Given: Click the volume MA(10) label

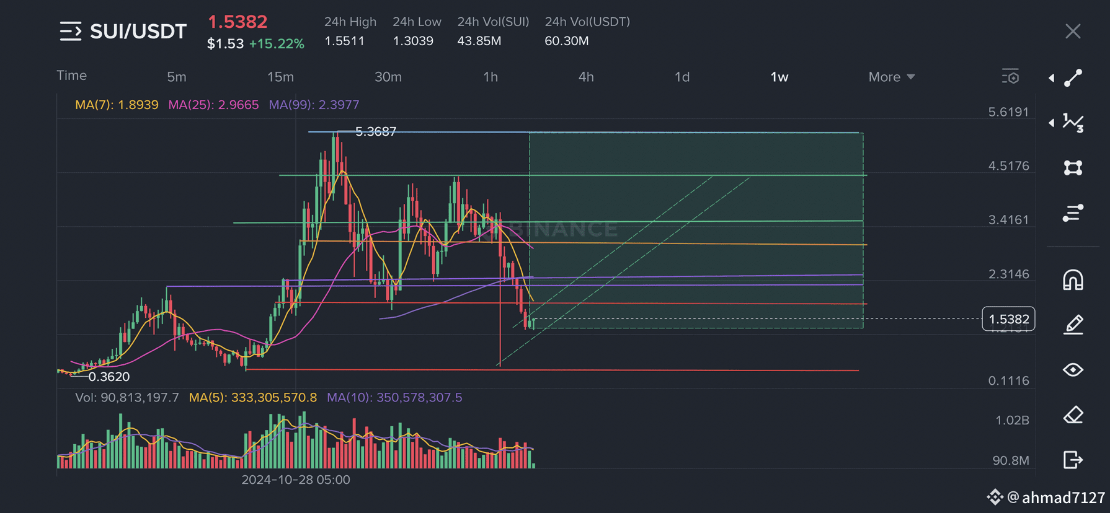Looking at the screenshot, I should [x=394, y=397].
